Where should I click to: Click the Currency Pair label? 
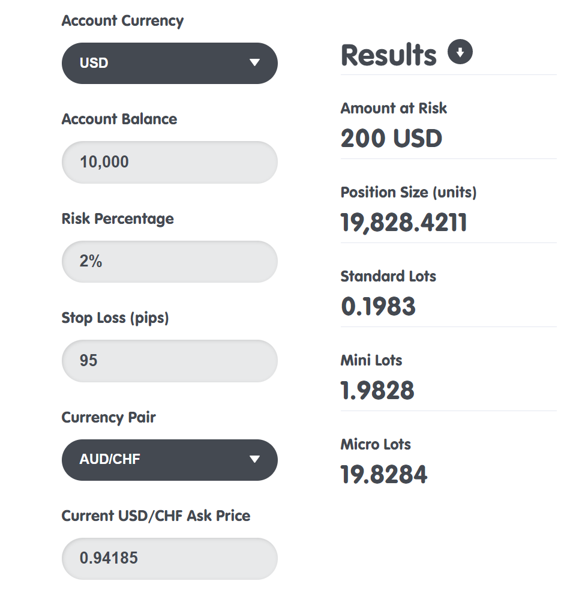[109, 417]
